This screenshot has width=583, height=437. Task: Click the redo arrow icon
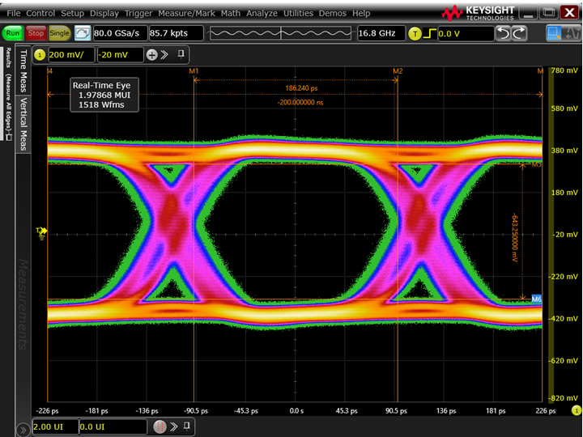(519, 33)
